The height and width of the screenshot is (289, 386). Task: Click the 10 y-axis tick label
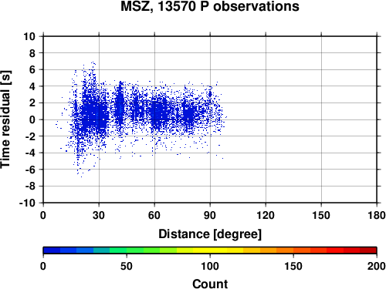click(x=29, y=36)
